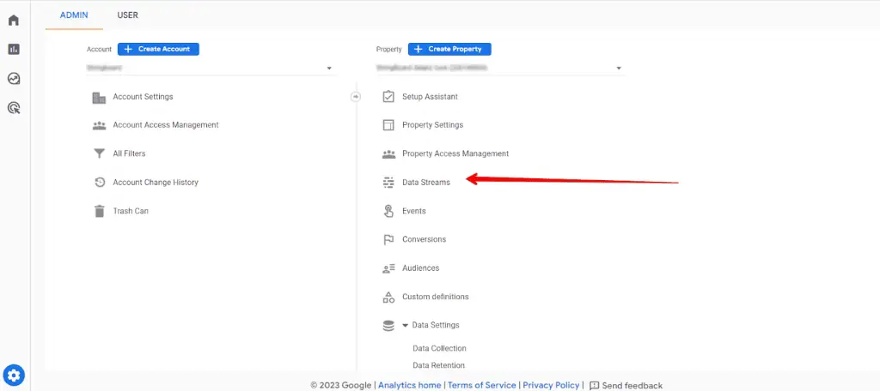
Task: Open Account Access Management
Action: coord(166,125)
